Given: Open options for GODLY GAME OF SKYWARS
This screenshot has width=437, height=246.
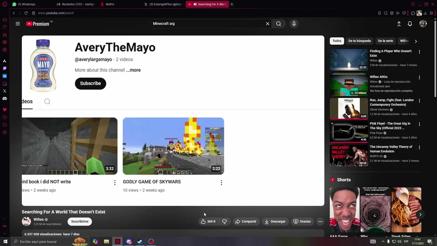Looking at the screenshot, I should click(x=221, y=183).
